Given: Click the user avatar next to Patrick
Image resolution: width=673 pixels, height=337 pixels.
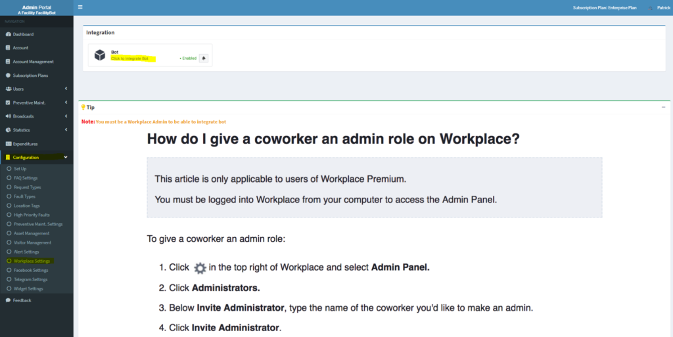Looking at the screenshot, I should coord(650,8).
